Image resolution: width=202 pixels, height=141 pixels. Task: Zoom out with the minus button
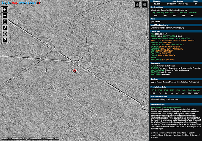(5, 16)
